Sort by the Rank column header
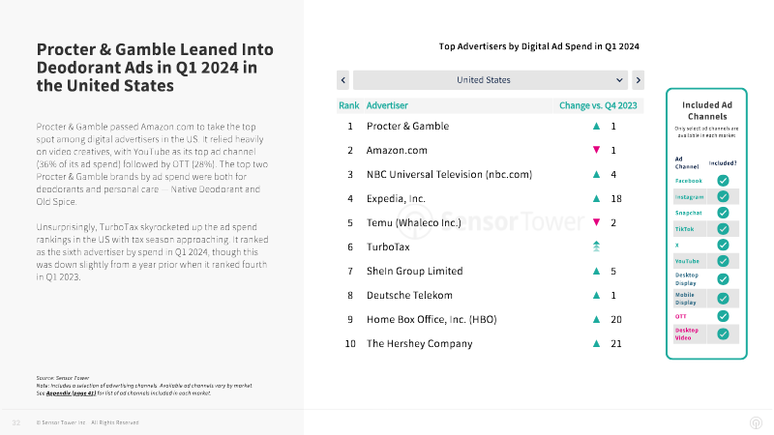The width and height of the screenshot is (774, 435). 349,105
